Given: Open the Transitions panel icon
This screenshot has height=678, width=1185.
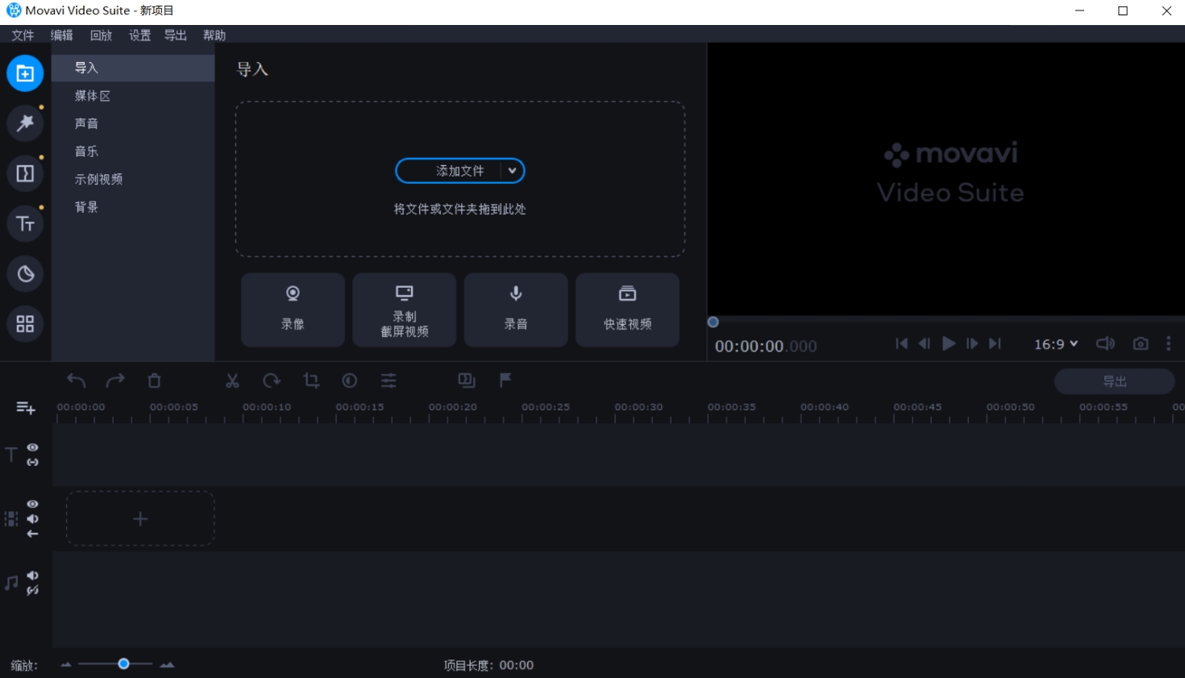Looking at the screenshot, I should point(25,173).
